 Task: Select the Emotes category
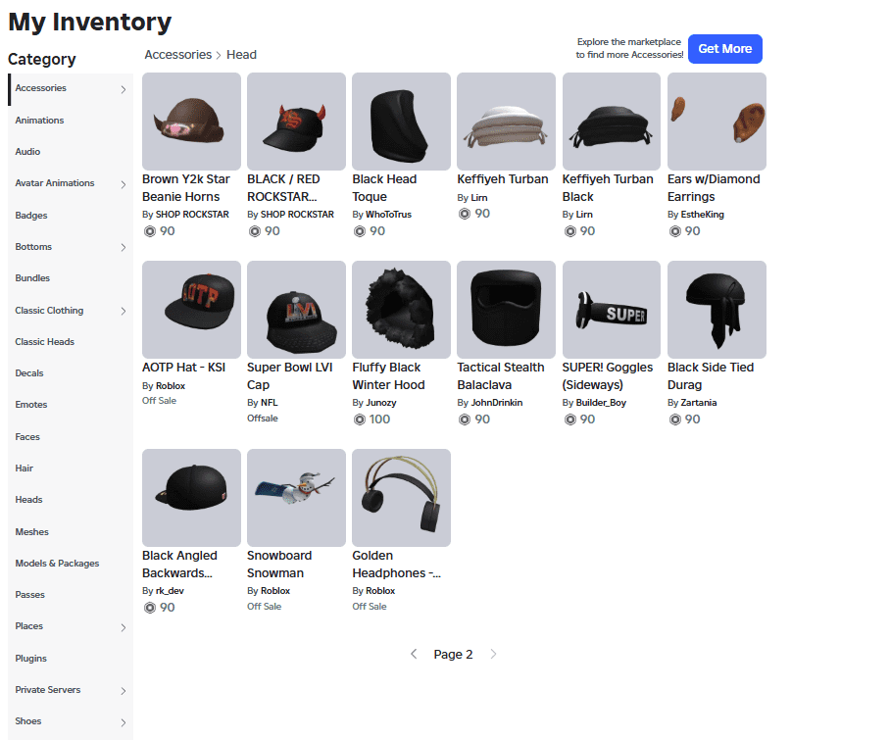click(x=31, y=405)
